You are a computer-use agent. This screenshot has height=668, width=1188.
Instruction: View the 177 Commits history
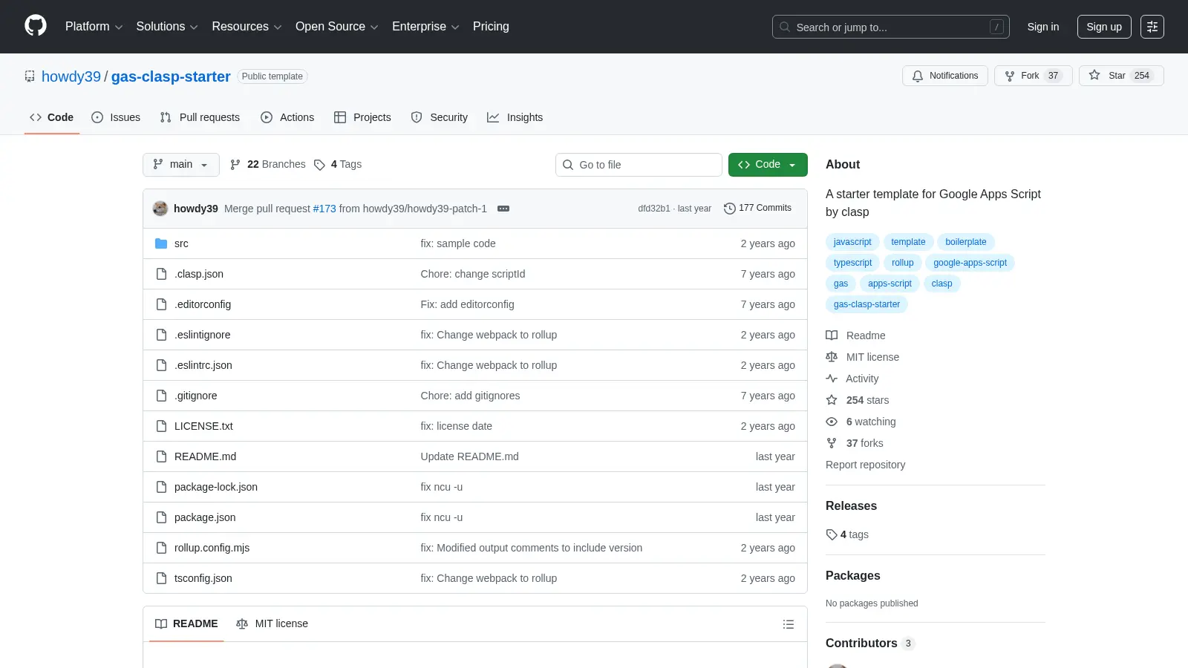(x=757, y=208)
